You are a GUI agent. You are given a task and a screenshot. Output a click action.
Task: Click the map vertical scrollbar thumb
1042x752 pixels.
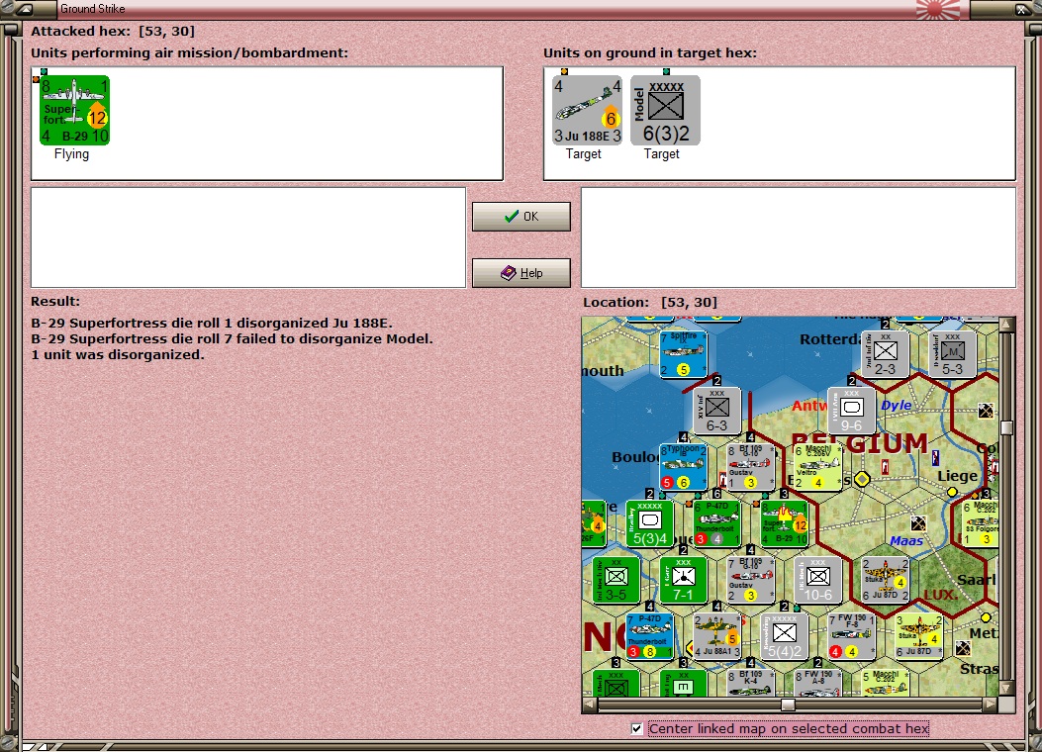(1006, 427)
